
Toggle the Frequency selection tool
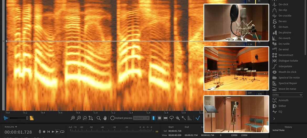click(x=165, y=118)
